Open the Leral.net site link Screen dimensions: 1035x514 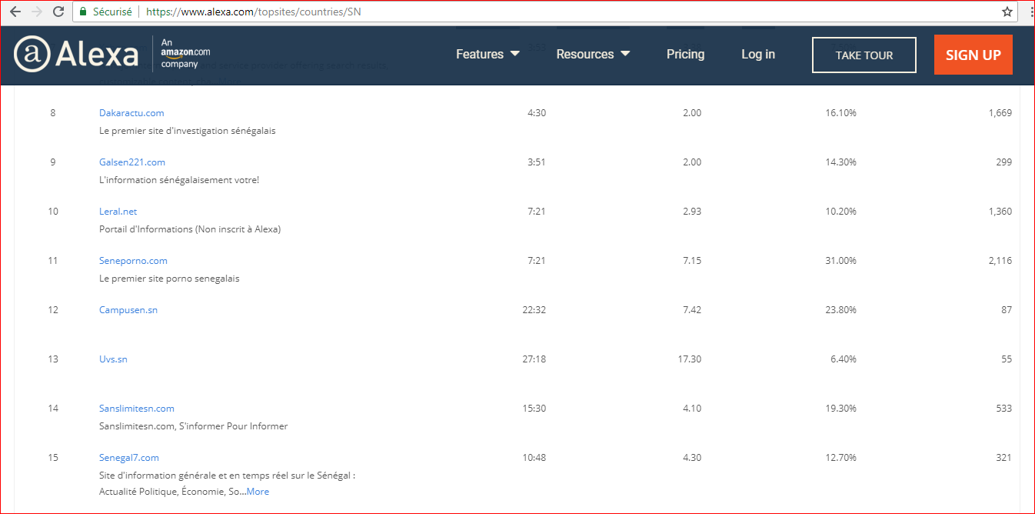tap(118, 212)
